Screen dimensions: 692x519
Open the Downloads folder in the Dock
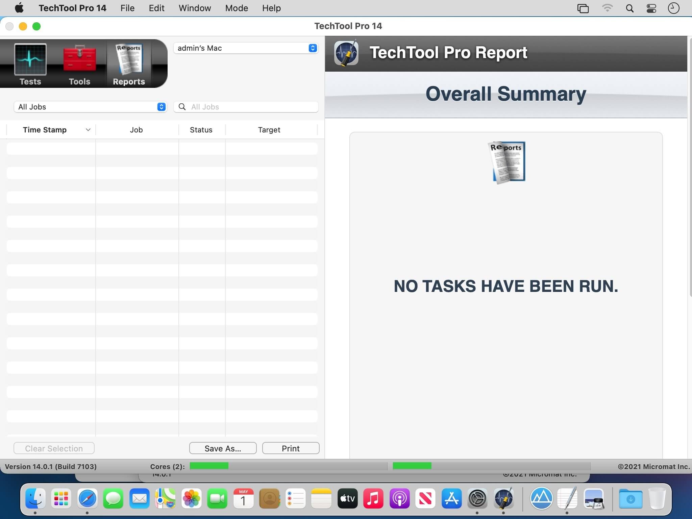coord(631,498)
